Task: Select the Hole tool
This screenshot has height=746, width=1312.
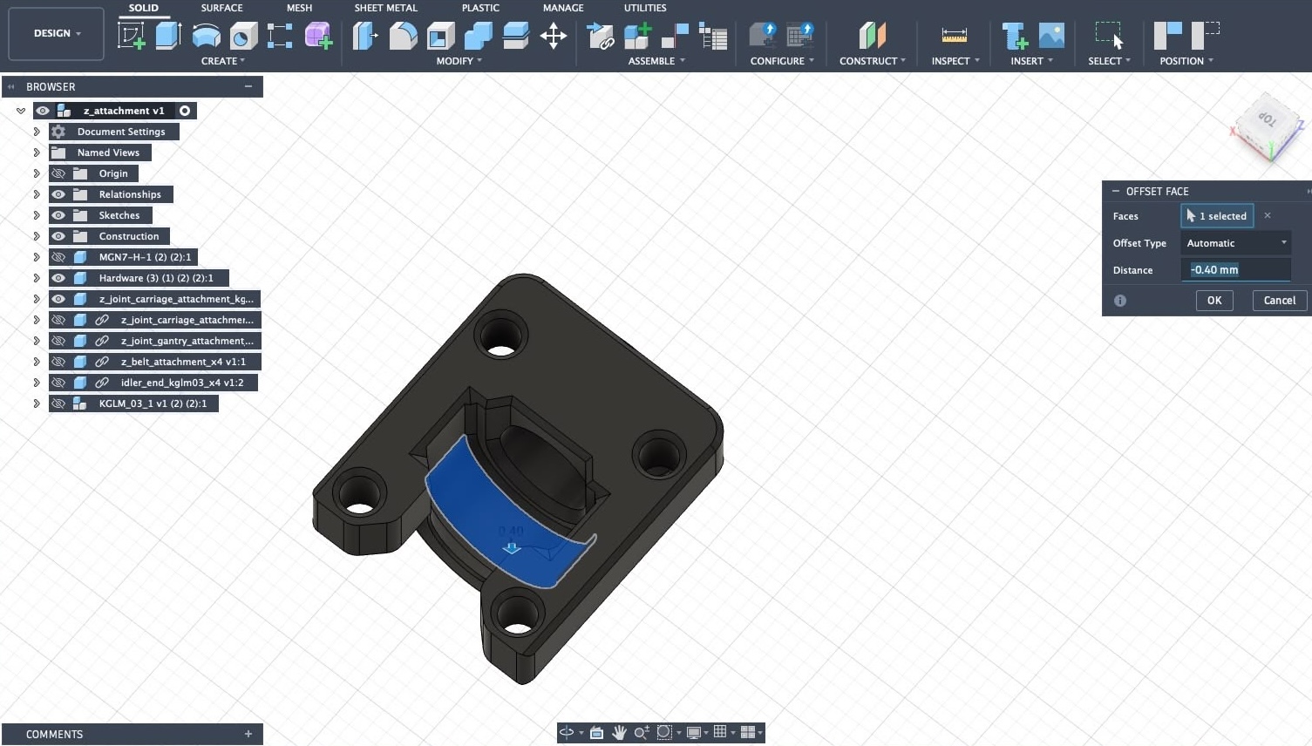Action: [243, 36]
